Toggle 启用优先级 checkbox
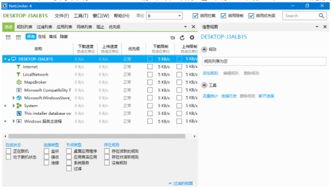The width and height of the screenshot is (332, 189). [x=251, y=15]
